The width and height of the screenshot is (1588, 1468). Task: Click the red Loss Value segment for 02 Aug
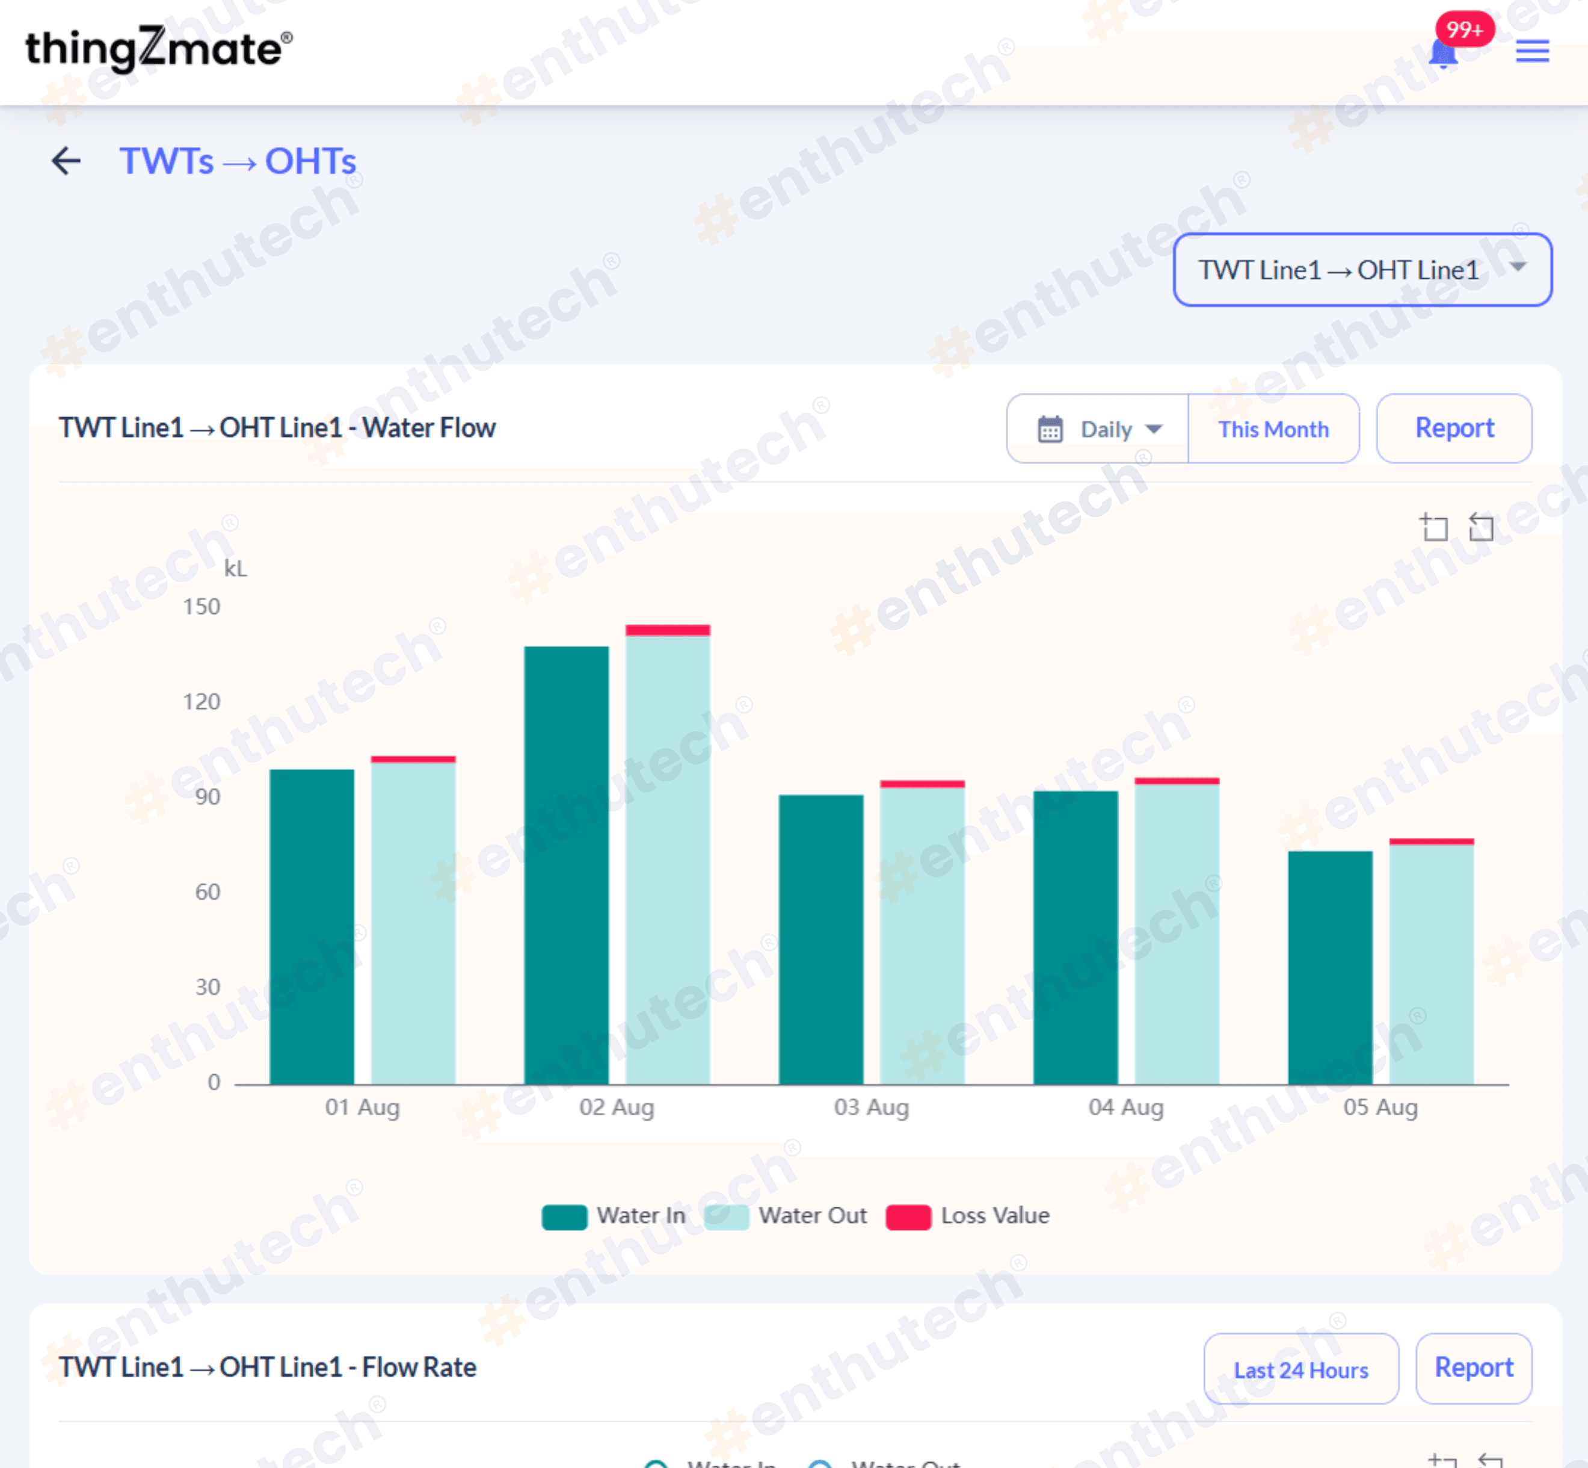pos(668,631)
